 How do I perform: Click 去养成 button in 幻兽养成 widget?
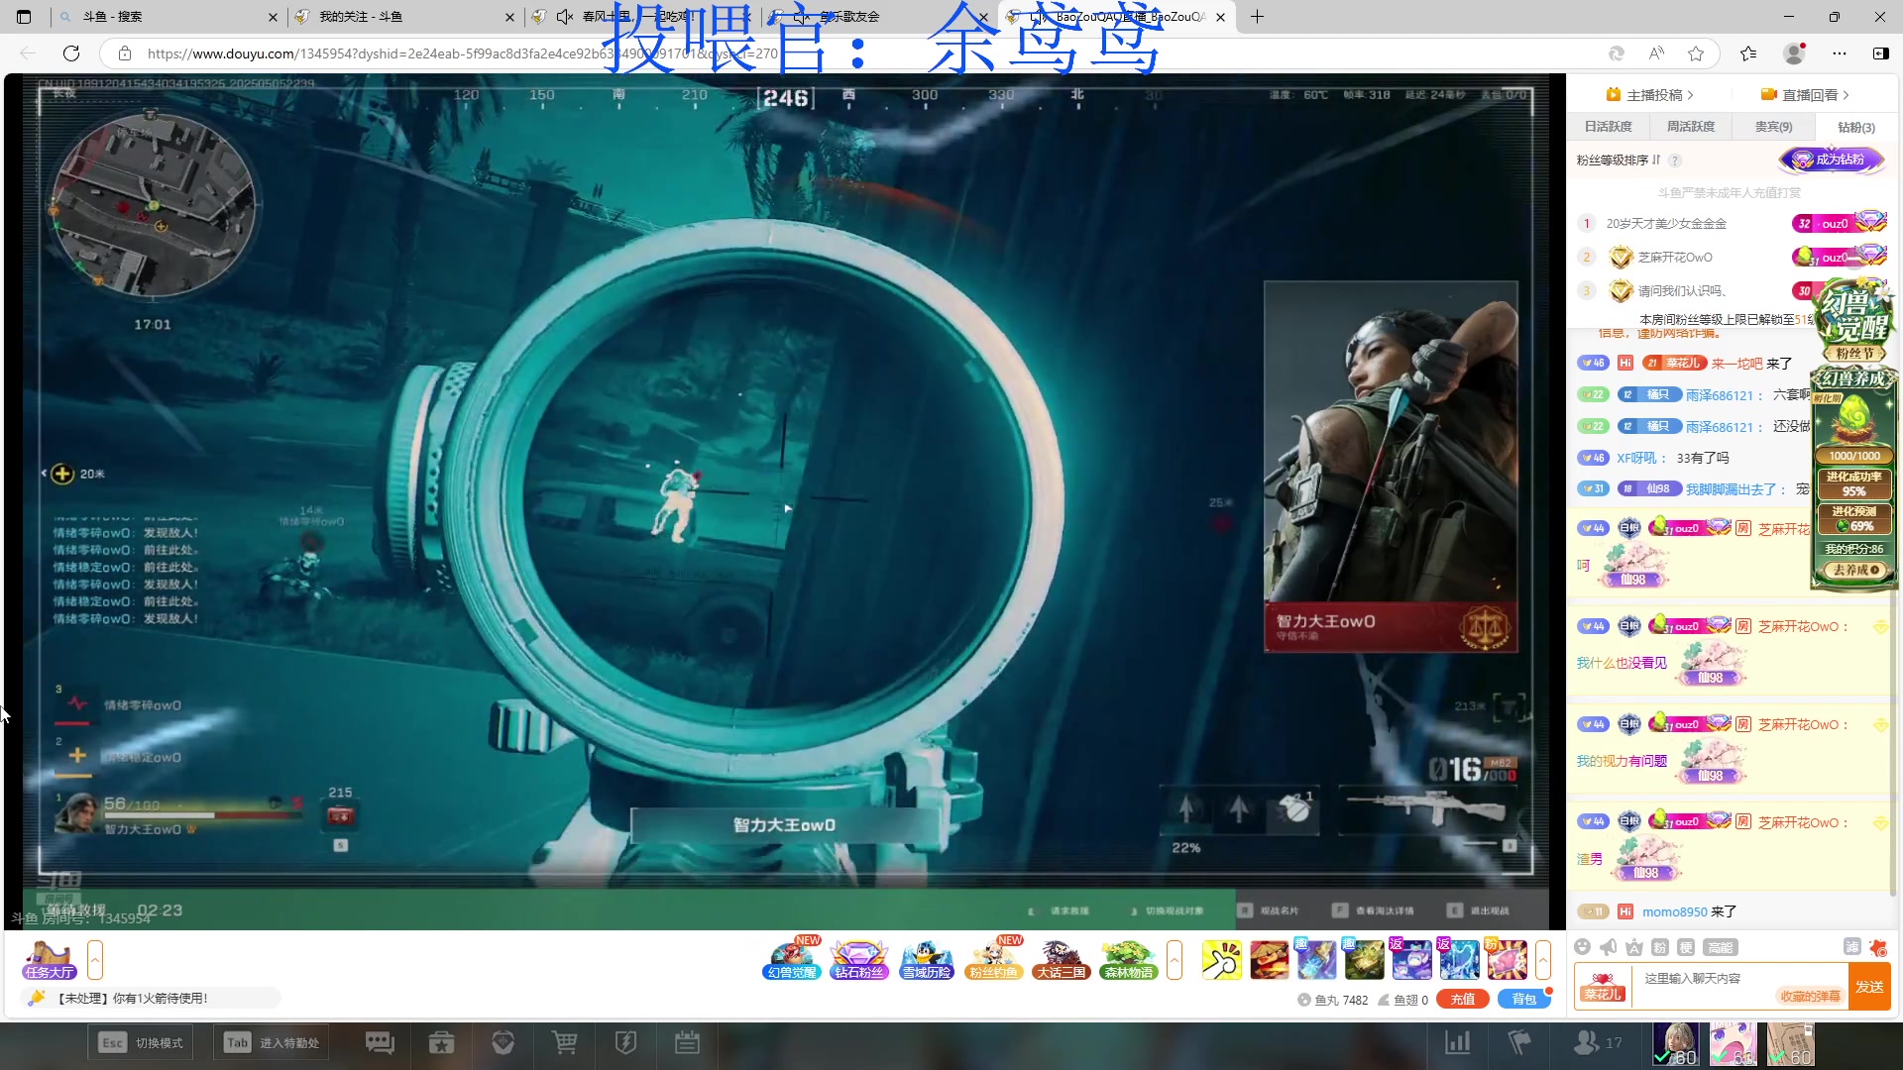pos(1854,570)
